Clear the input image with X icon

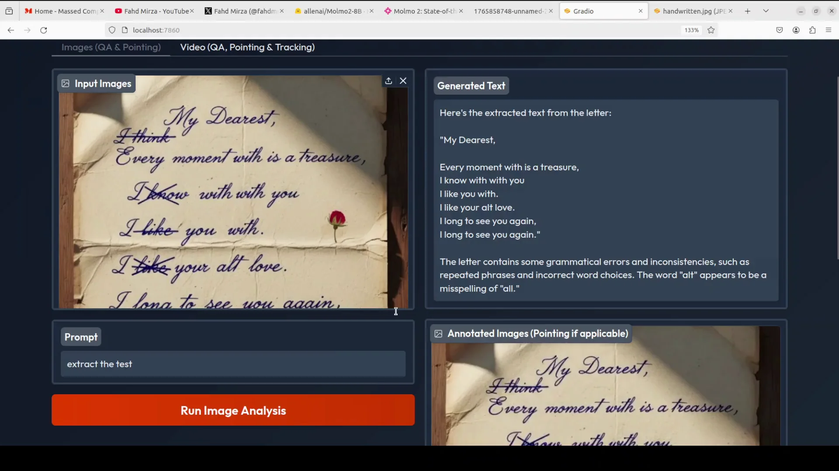(403, 81)
